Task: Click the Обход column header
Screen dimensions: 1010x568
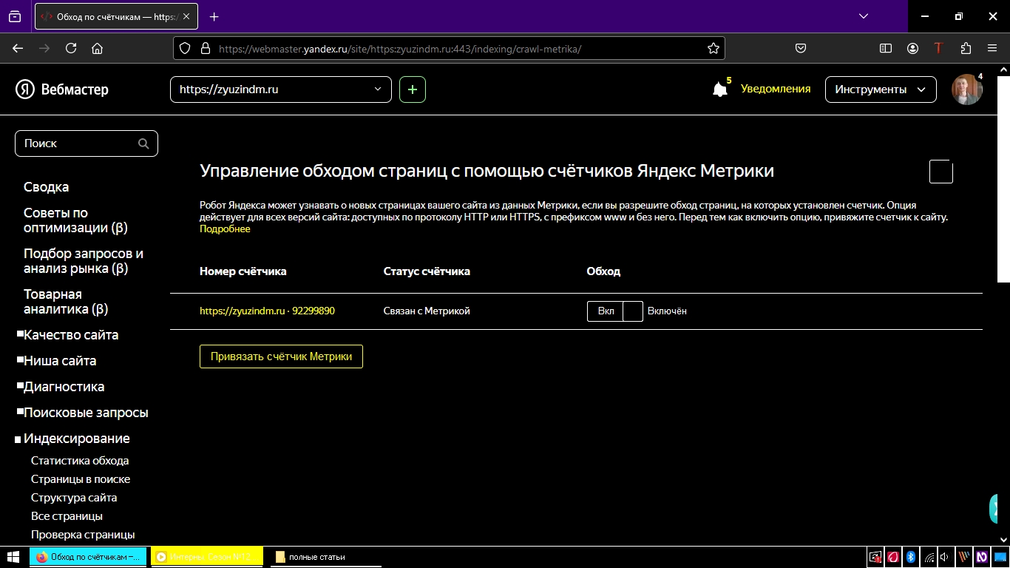Action: point(603,271)
